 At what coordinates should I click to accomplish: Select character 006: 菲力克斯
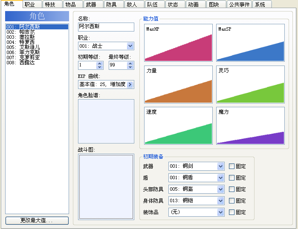(x=37, y=52)
